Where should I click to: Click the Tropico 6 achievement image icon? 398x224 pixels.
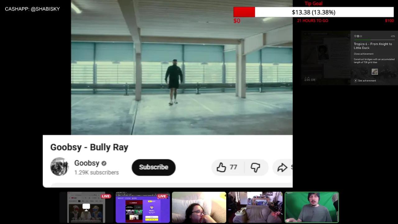[x=375, y=72]
